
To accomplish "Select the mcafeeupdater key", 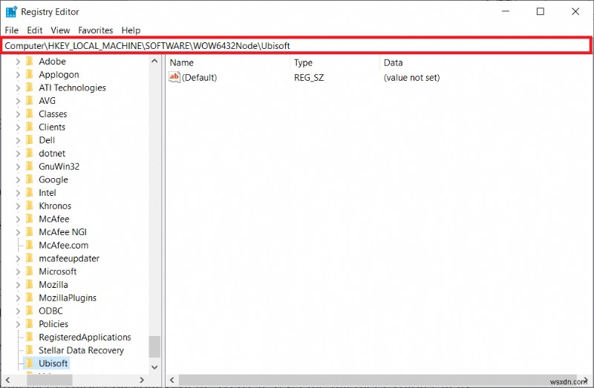I will 69,258.
